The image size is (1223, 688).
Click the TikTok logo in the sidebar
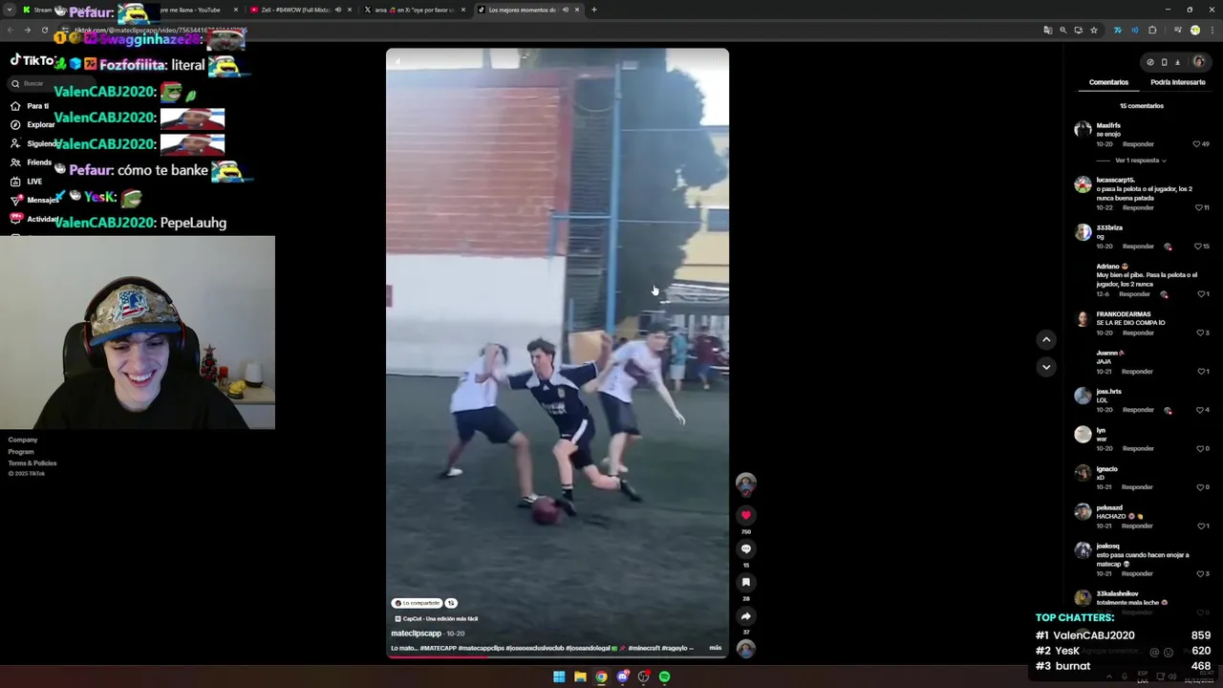pyautogui.click(x=32, y=60)
